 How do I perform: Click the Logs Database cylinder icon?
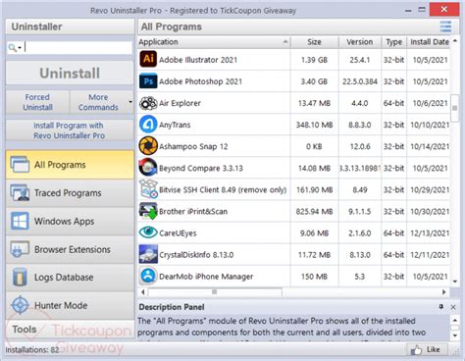point(20,278)
